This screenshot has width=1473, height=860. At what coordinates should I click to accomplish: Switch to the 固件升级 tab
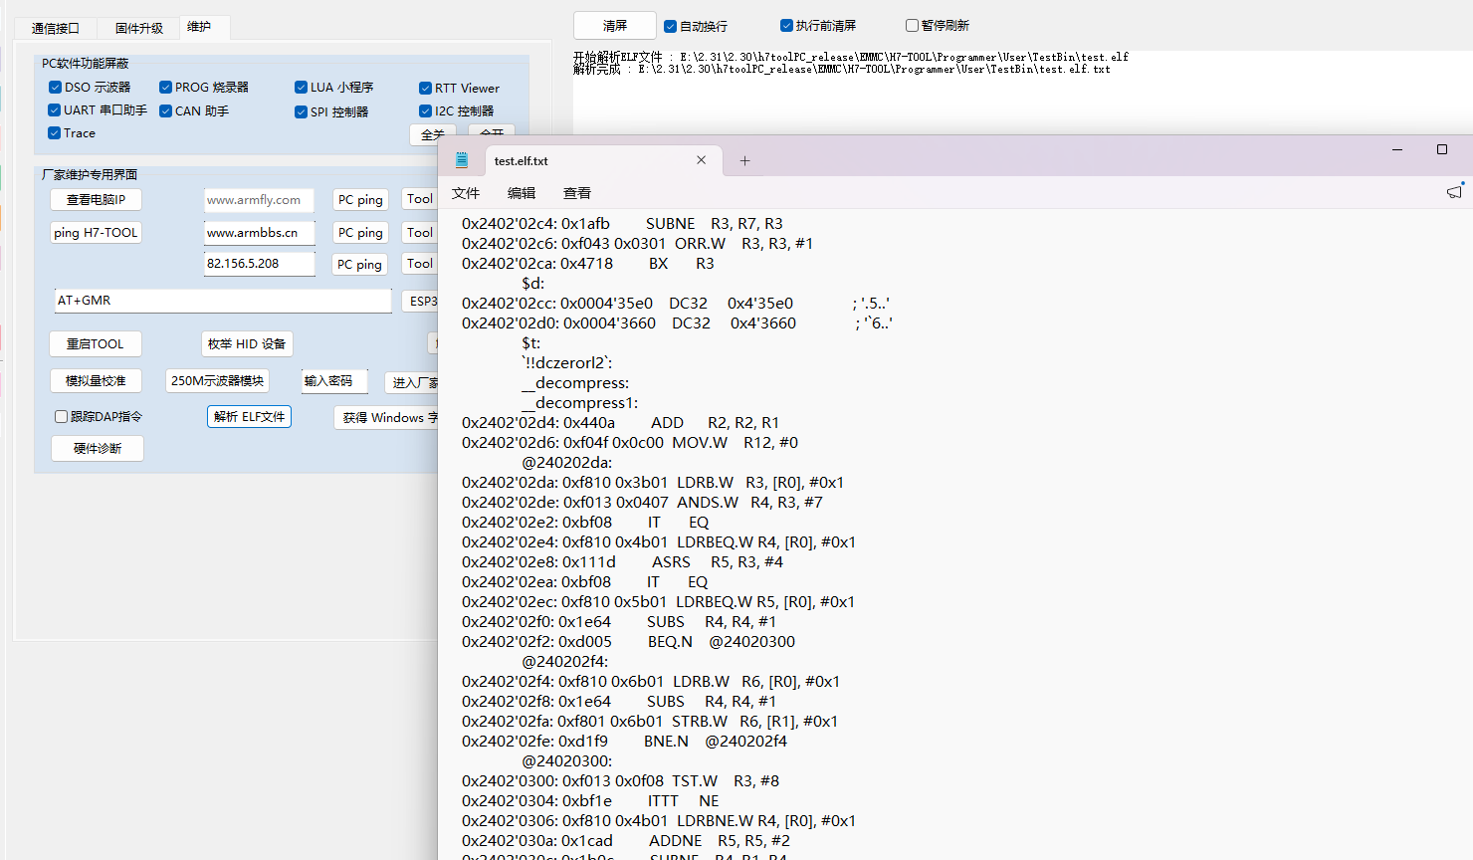point(138,28)
